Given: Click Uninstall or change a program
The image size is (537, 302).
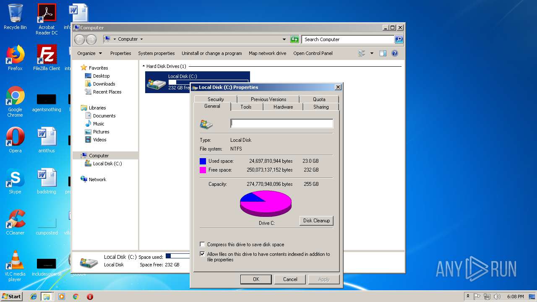Looking at the screenshot, I should (212, 53).
